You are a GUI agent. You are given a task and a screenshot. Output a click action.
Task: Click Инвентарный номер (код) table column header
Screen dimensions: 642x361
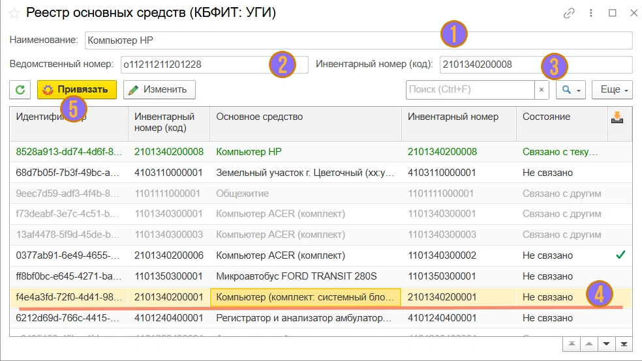pyautogui.click(x=169, y=124)
